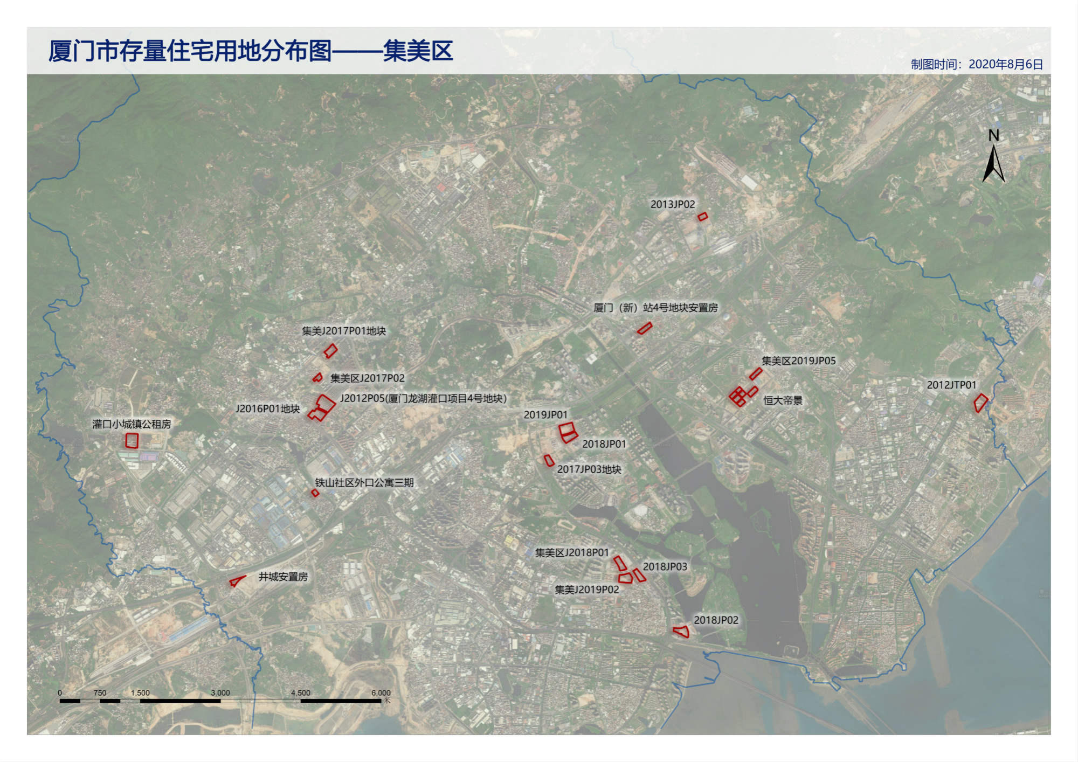Click the 集美J2019P02 label
This screenshot has width=1078, height=762.
pyautogui.click(x=587, y=590)
